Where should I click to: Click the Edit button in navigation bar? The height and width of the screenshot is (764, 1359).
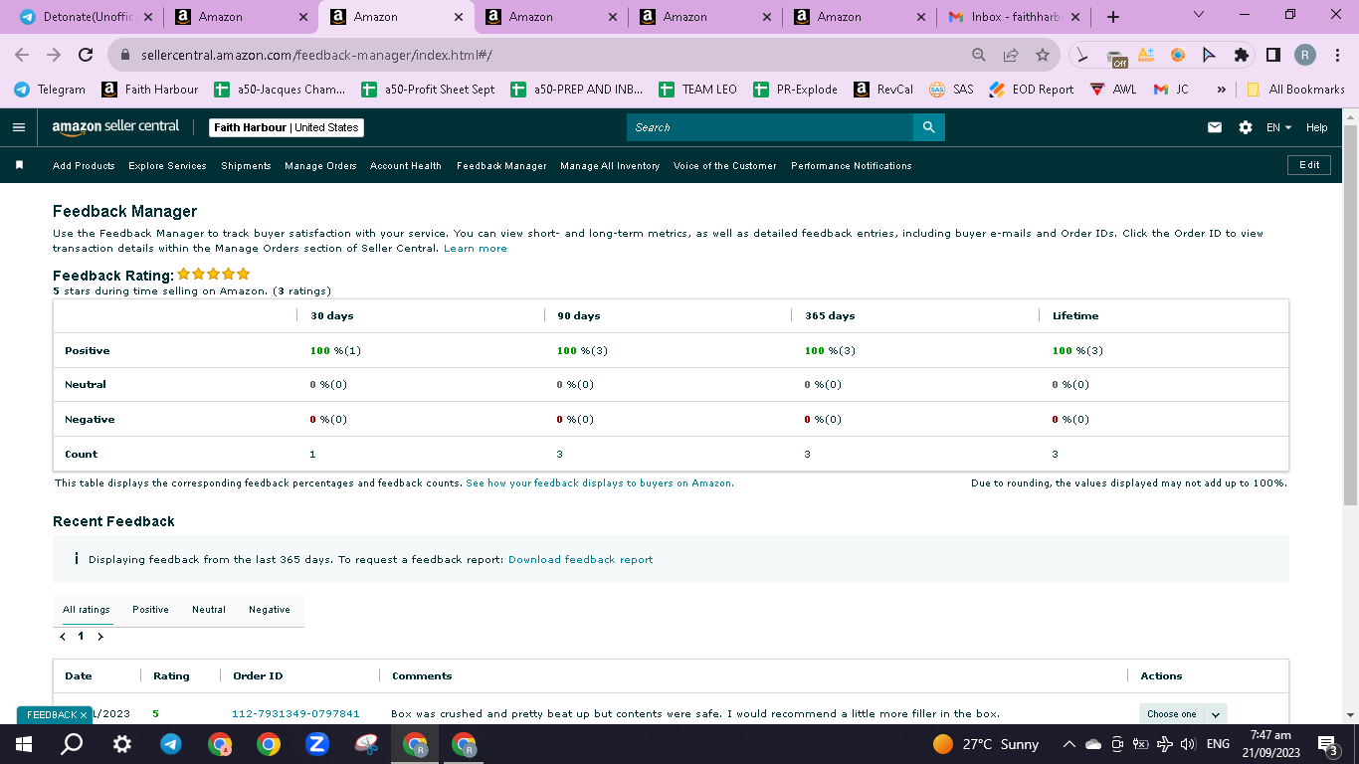coord(1309,165)
